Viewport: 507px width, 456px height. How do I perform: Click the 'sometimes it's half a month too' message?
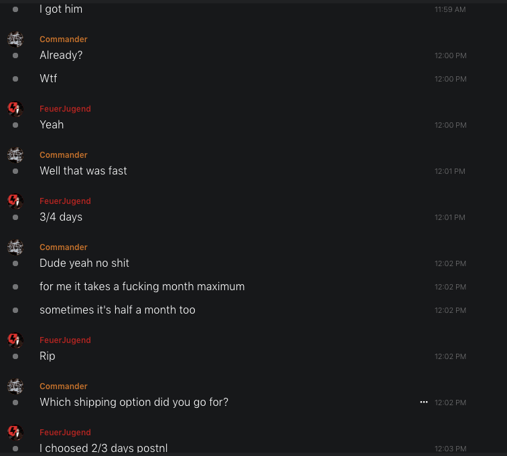(117, 310)
